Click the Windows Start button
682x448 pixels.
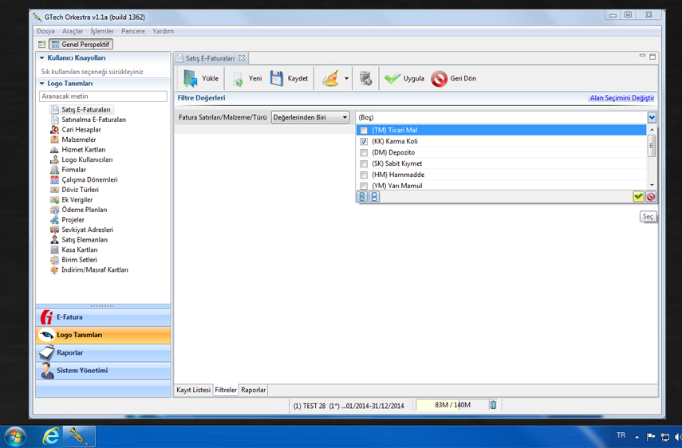point(14,436)
